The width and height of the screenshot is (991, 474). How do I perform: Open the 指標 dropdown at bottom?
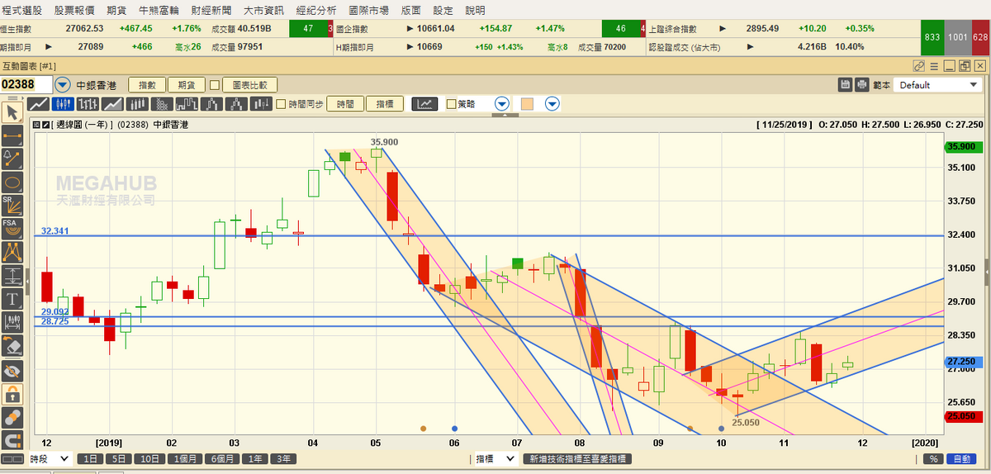point(495,459)
